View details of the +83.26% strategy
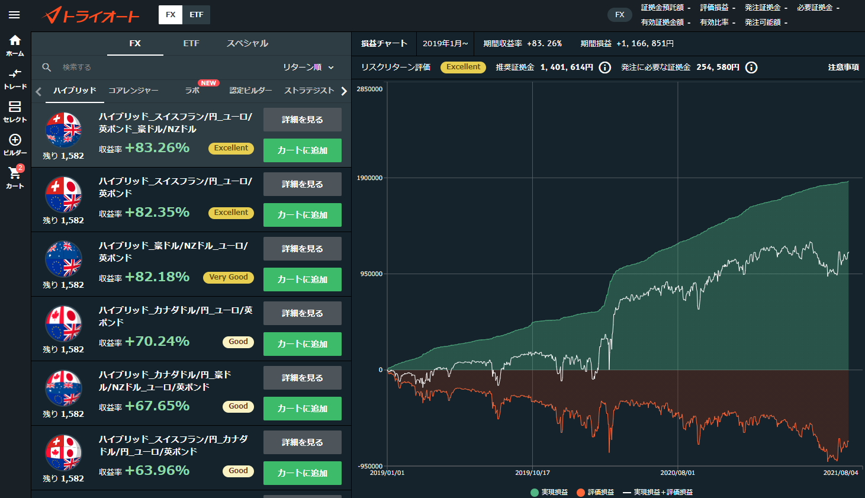This screenshot has width=865, height=498. pyautogui.click(x=303, y=120)
